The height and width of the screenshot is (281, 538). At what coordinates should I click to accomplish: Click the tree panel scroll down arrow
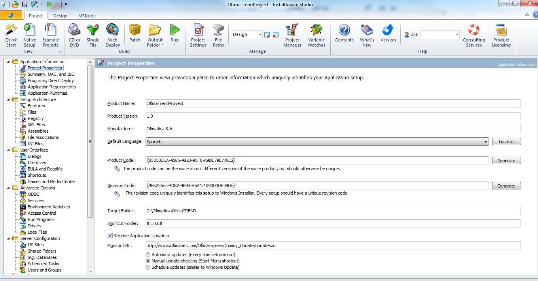91,271
